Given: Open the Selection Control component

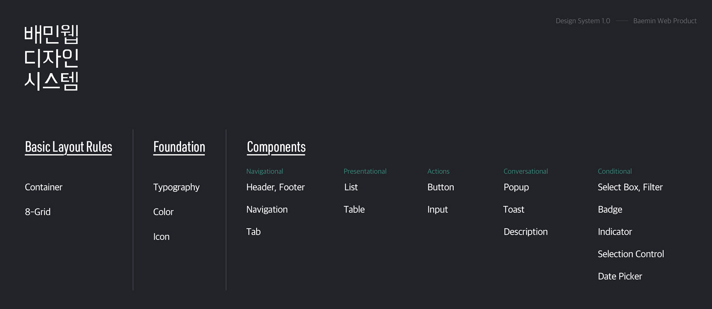Looking at the screenshot, I should tap(631, 254).
